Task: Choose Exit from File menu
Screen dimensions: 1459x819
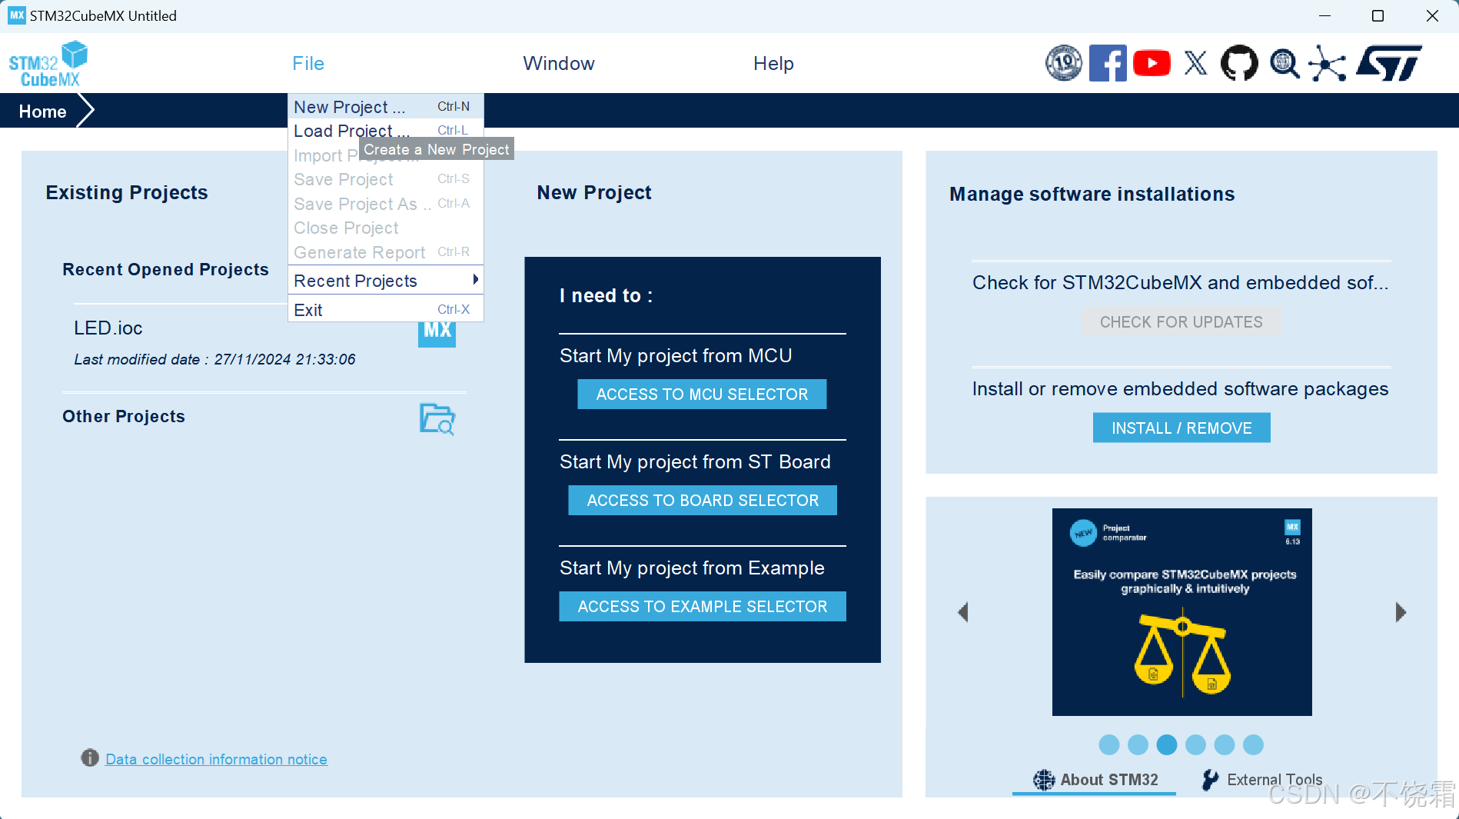Action: [385, 309]
